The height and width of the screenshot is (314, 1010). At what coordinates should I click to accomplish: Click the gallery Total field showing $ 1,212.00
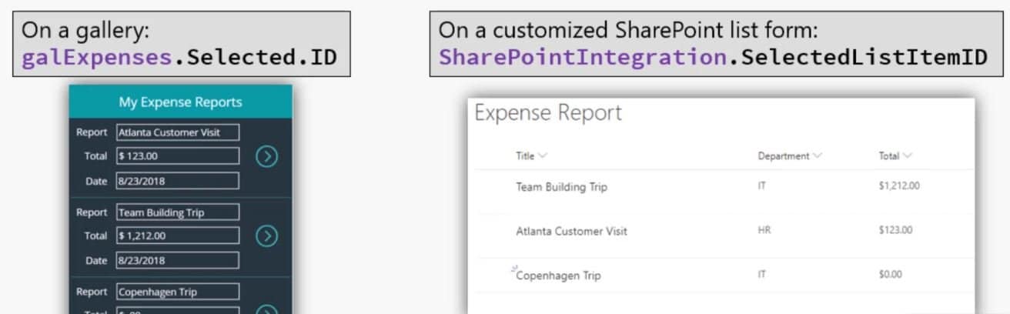click(178, 235)
